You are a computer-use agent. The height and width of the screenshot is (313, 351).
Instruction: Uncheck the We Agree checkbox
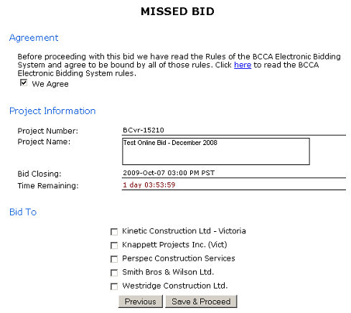(24, 83)
